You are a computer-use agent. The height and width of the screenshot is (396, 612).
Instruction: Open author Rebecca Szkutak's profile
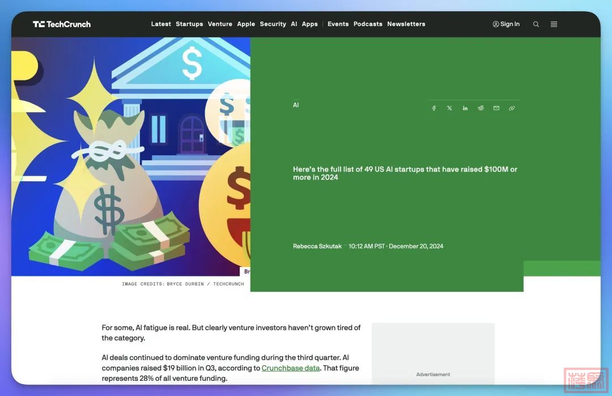click(317, 246)
